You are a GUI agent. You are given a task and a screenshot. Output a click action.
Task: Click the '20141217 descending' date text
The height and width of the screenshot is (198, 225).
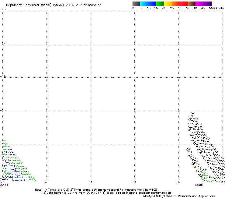point(84,5)
